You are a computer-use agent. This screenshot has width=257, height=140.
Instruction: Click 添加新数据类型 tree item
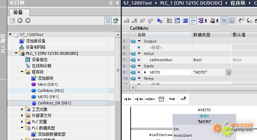51,134
